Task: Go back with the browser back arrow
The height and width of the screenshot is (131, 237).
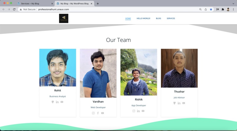Action: pyautogui.click(x=4, y=9)
